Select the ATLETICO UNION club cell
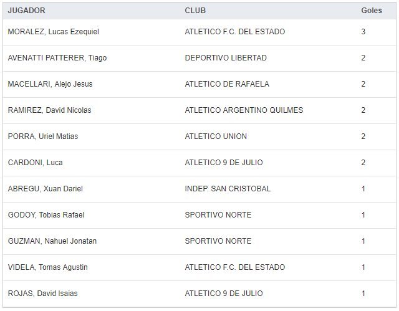The width and height of the screenshot is (399, 311). click(x=216, y=136)
